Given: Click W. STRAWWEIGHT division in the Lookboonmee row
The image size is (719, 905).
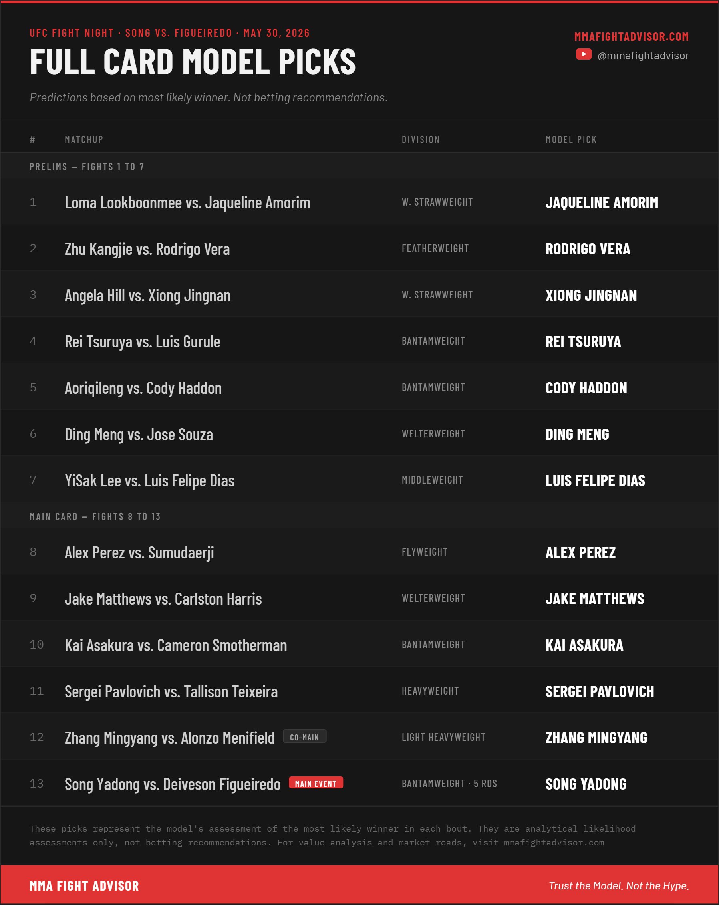Looking at the screenshot, I should click(437, 202).
